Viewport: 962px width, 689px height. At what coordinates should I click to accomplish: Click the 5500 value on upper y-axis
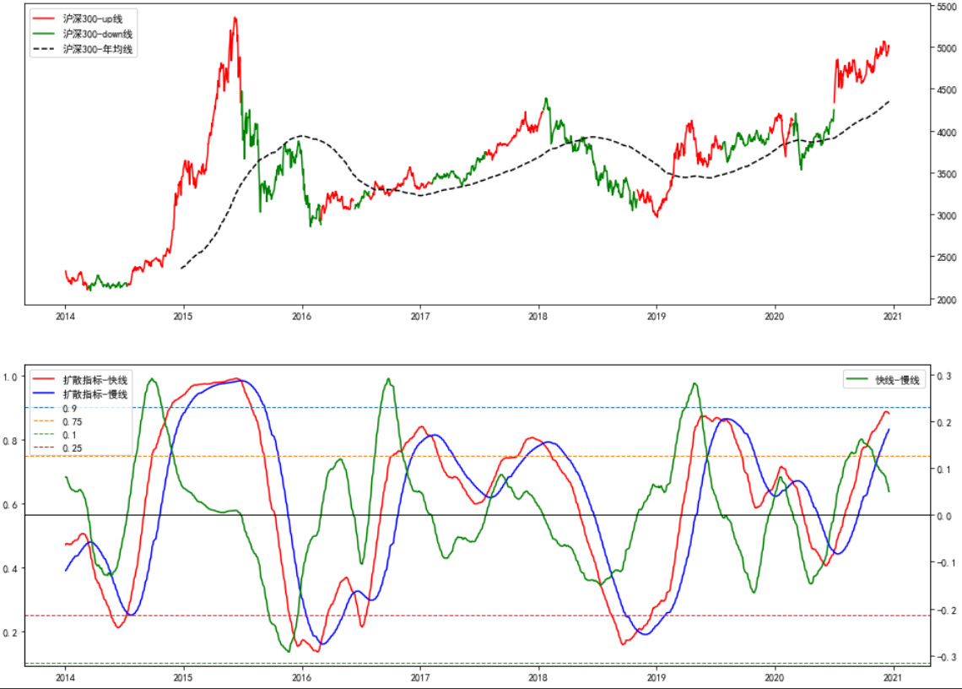(x=948, y=7)
